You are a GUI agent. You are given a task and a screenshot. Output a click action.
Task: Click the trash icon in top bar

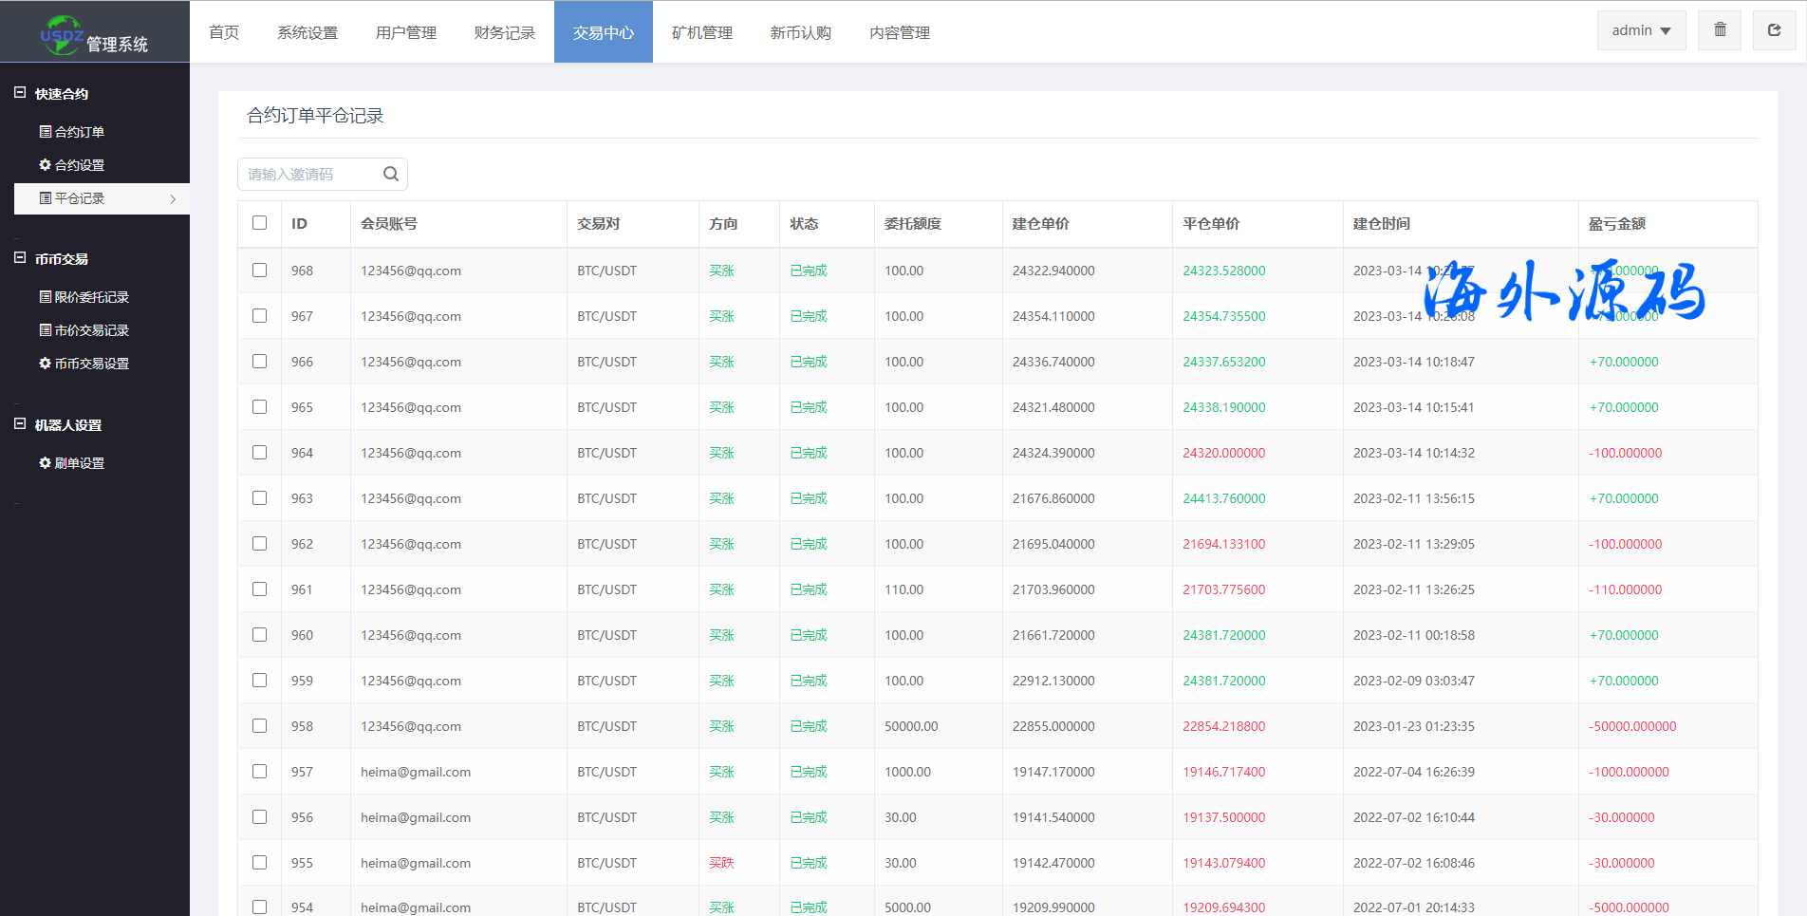[x=1720, y=30]
